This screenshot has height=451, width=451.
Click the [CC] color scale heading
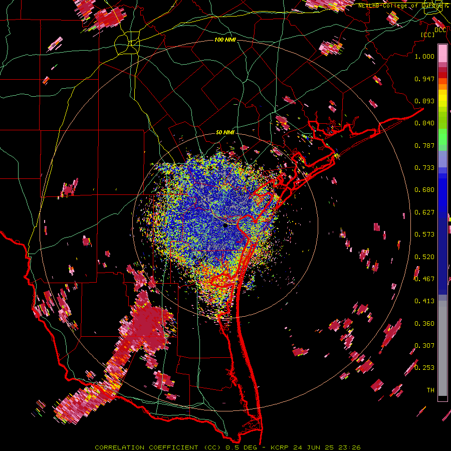427,35
